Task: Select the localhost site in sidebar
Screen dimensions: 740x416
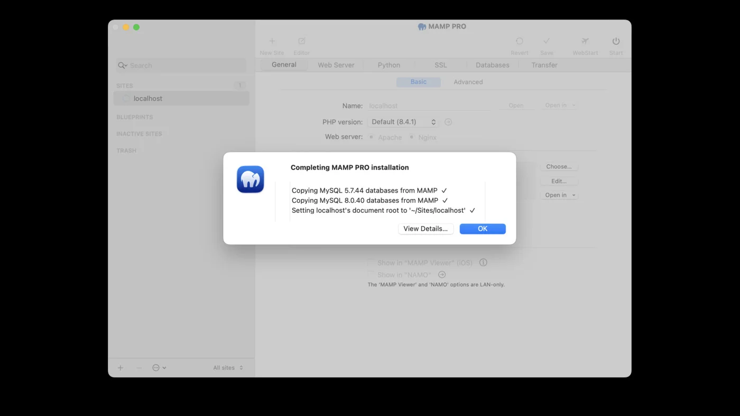Action: pos(181,99)
